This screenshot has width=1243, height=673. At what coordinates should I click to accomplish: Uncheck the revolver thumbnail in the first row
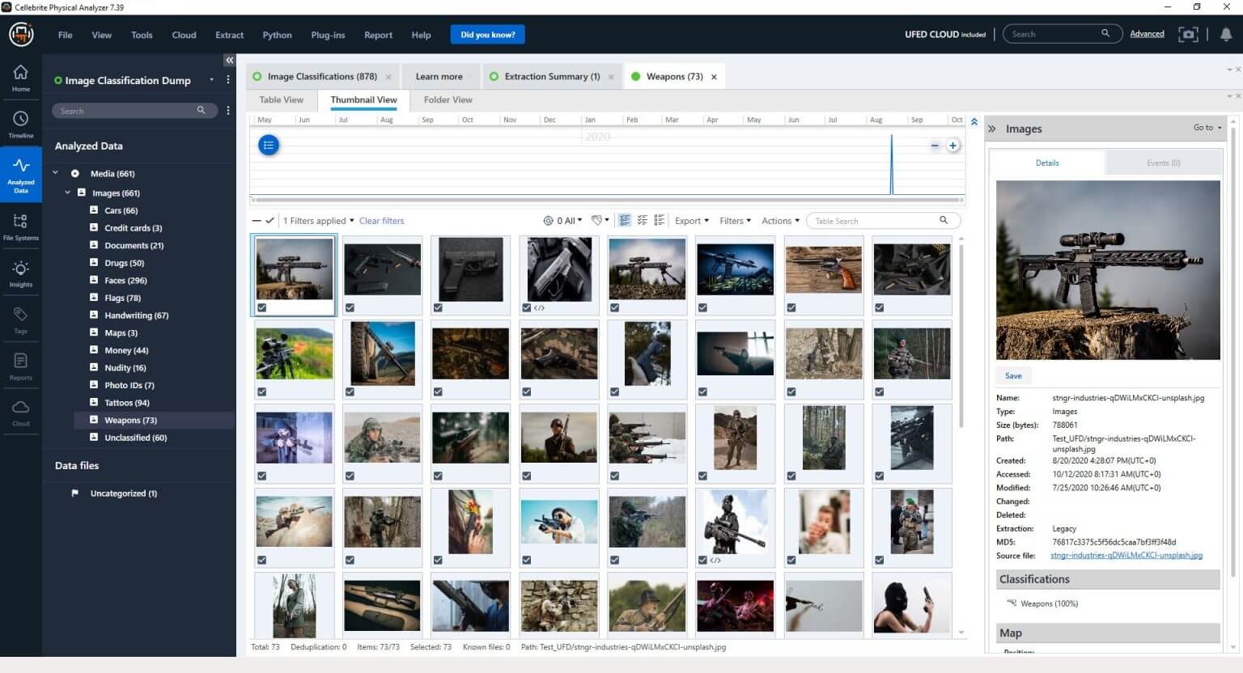(x=790, y=308)
